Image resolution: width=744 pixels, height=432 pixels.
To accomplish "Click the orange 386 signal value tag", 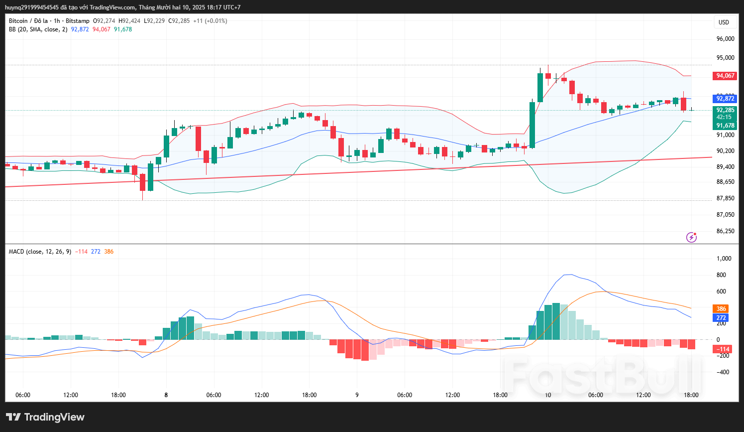I will 721,309.
